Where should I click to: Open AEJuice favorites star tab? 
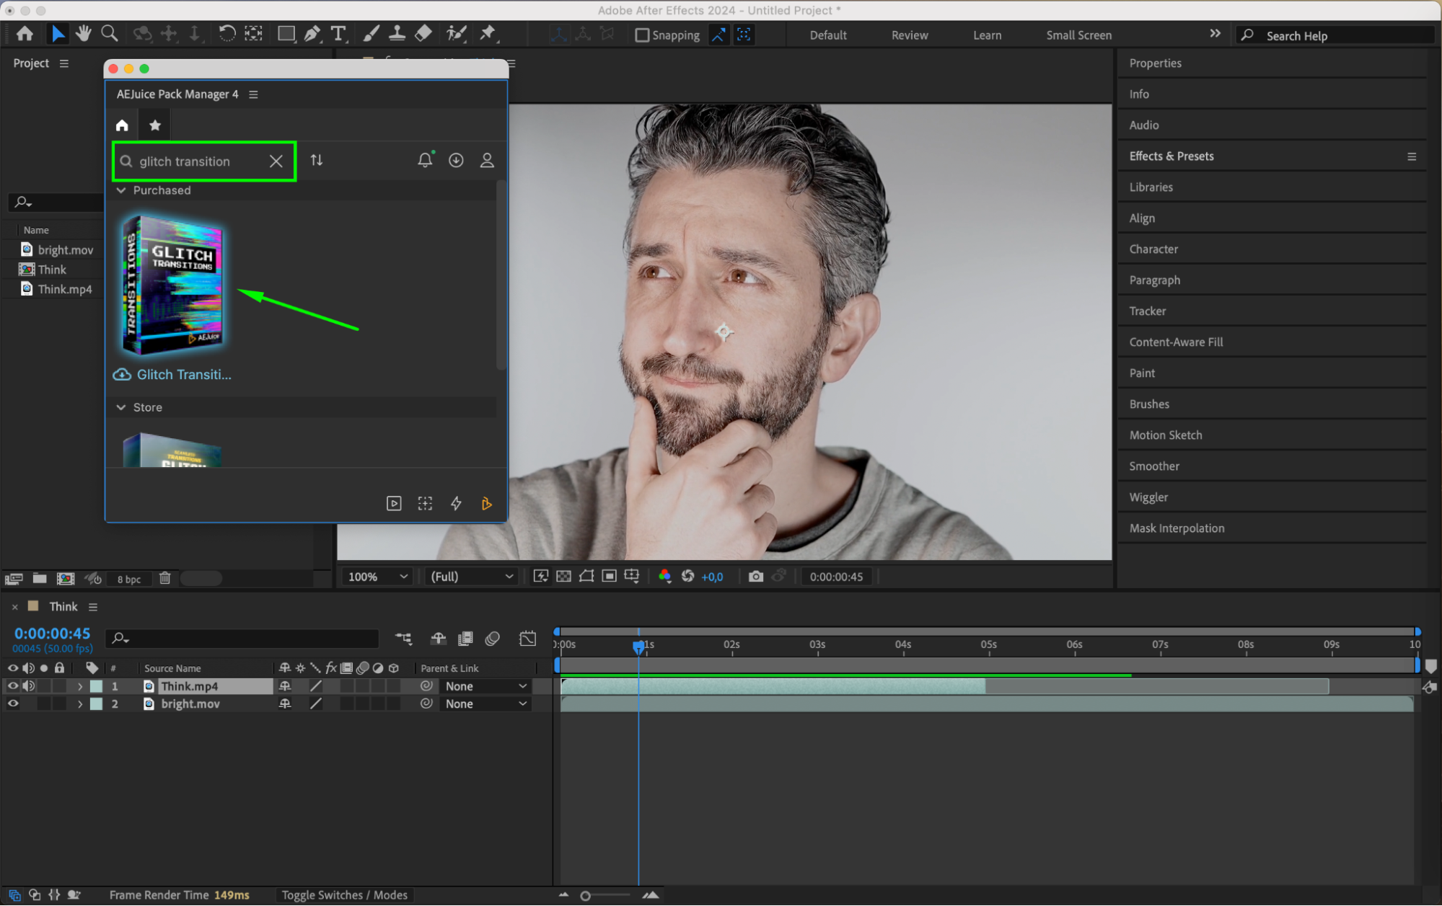154,125
